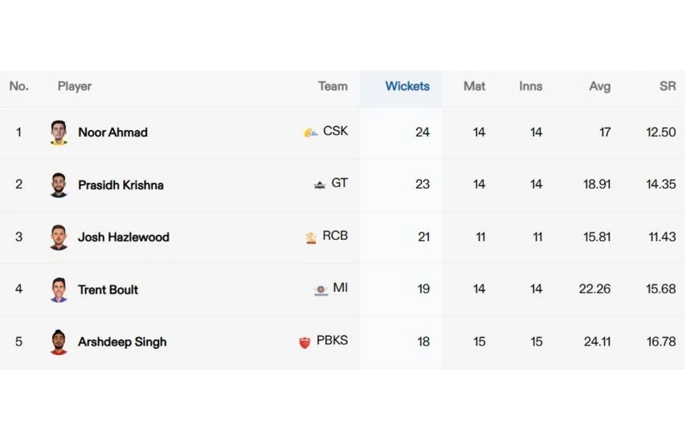Click the RCB team logo icon
The height and width of the screenshot is (428, 685).
click(x=311, y=238)
